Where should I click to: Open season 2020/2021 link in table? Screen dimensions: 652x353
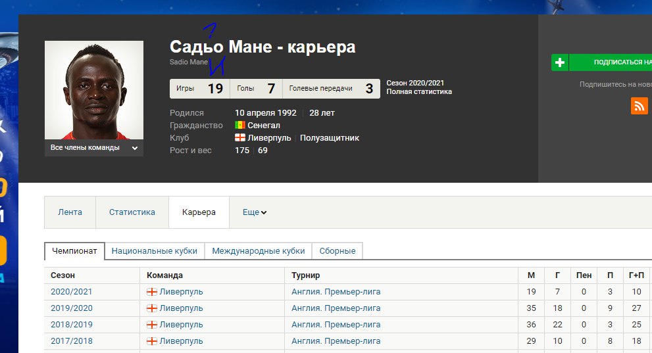pos(72,292)
